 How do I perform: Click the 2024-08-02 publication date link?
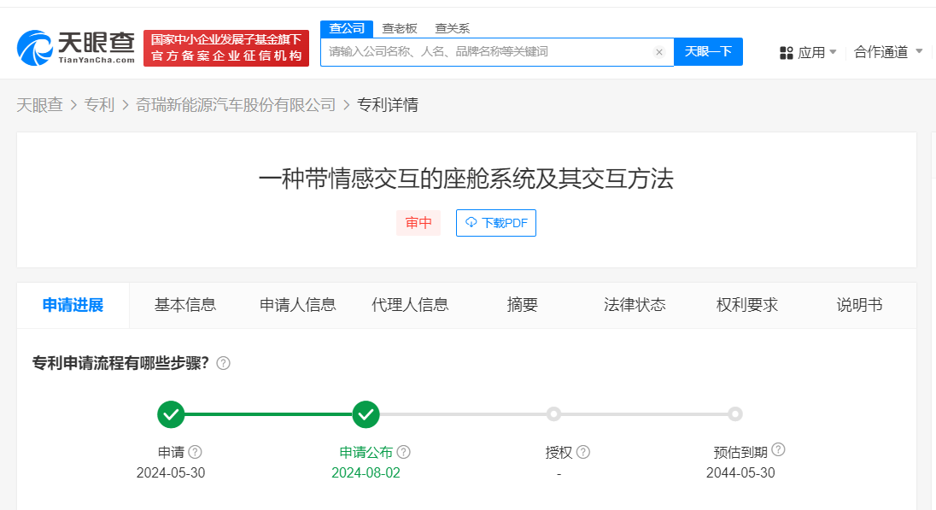pyautogui.click(x=366, y=472)
